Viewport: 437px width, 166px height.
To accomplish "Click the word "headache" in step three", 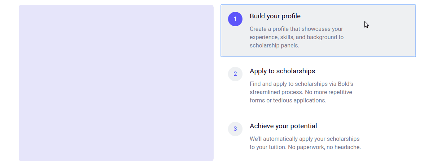I will [348, 147].
